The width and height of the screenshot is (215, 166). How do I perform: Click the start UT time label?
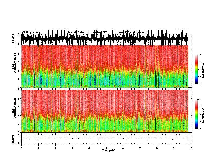pyautogui.click(x=131, y=33)
